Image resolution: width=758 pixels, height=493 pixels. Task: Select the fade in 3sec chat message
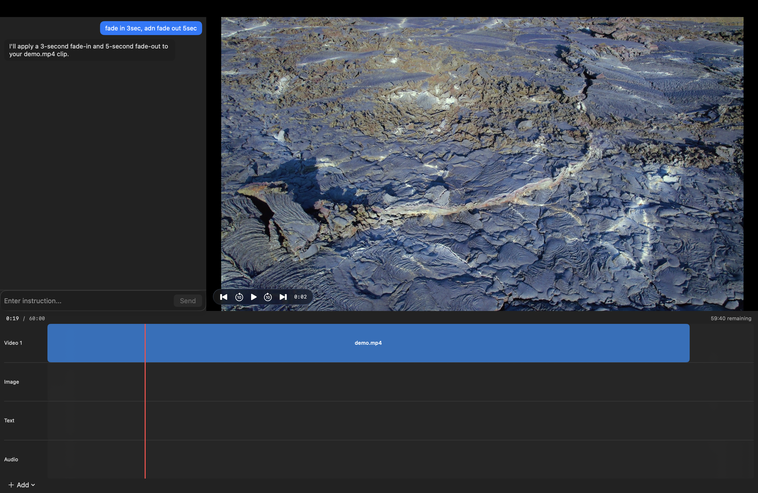[151, 28]
